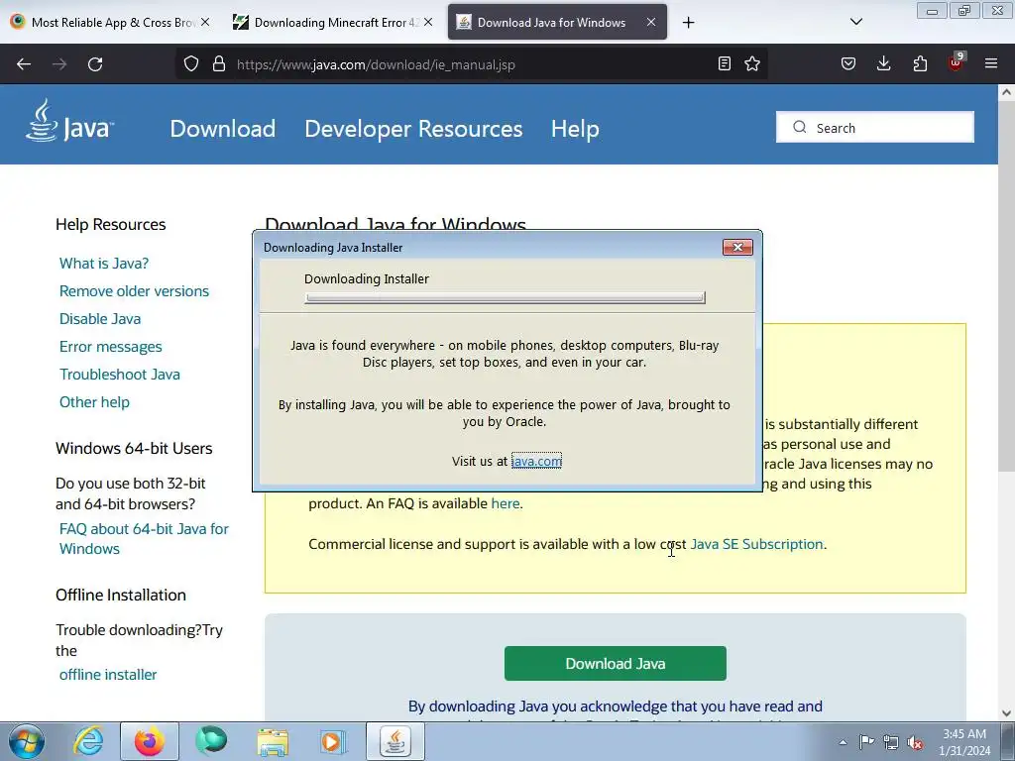The image size is (1015, 761).
Task: Click the Java site Search field
Action: coord(875,127)
